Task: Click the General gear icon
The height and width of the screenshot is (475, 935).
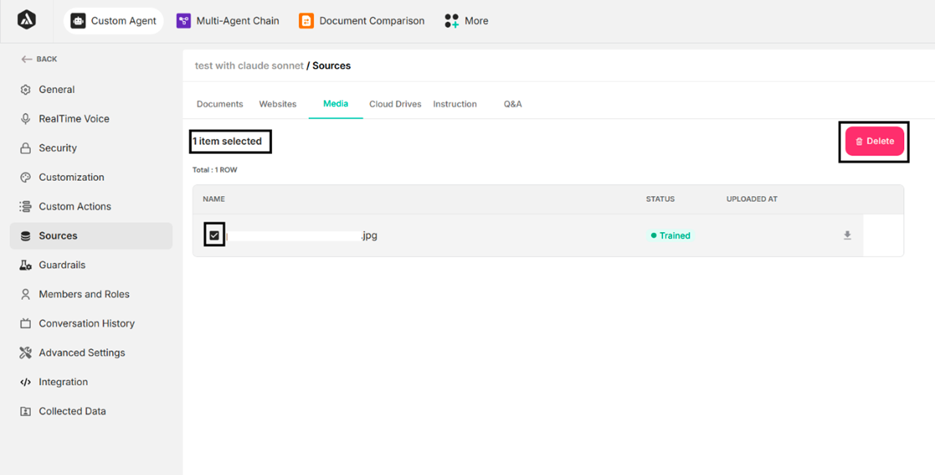Action: (25, 90)
